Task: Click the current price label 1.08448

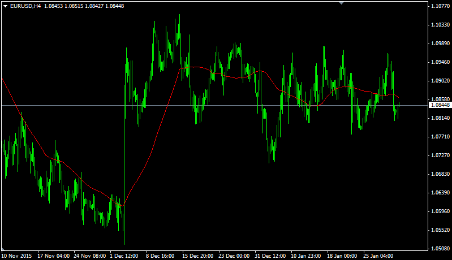Action: coord(440,105)
